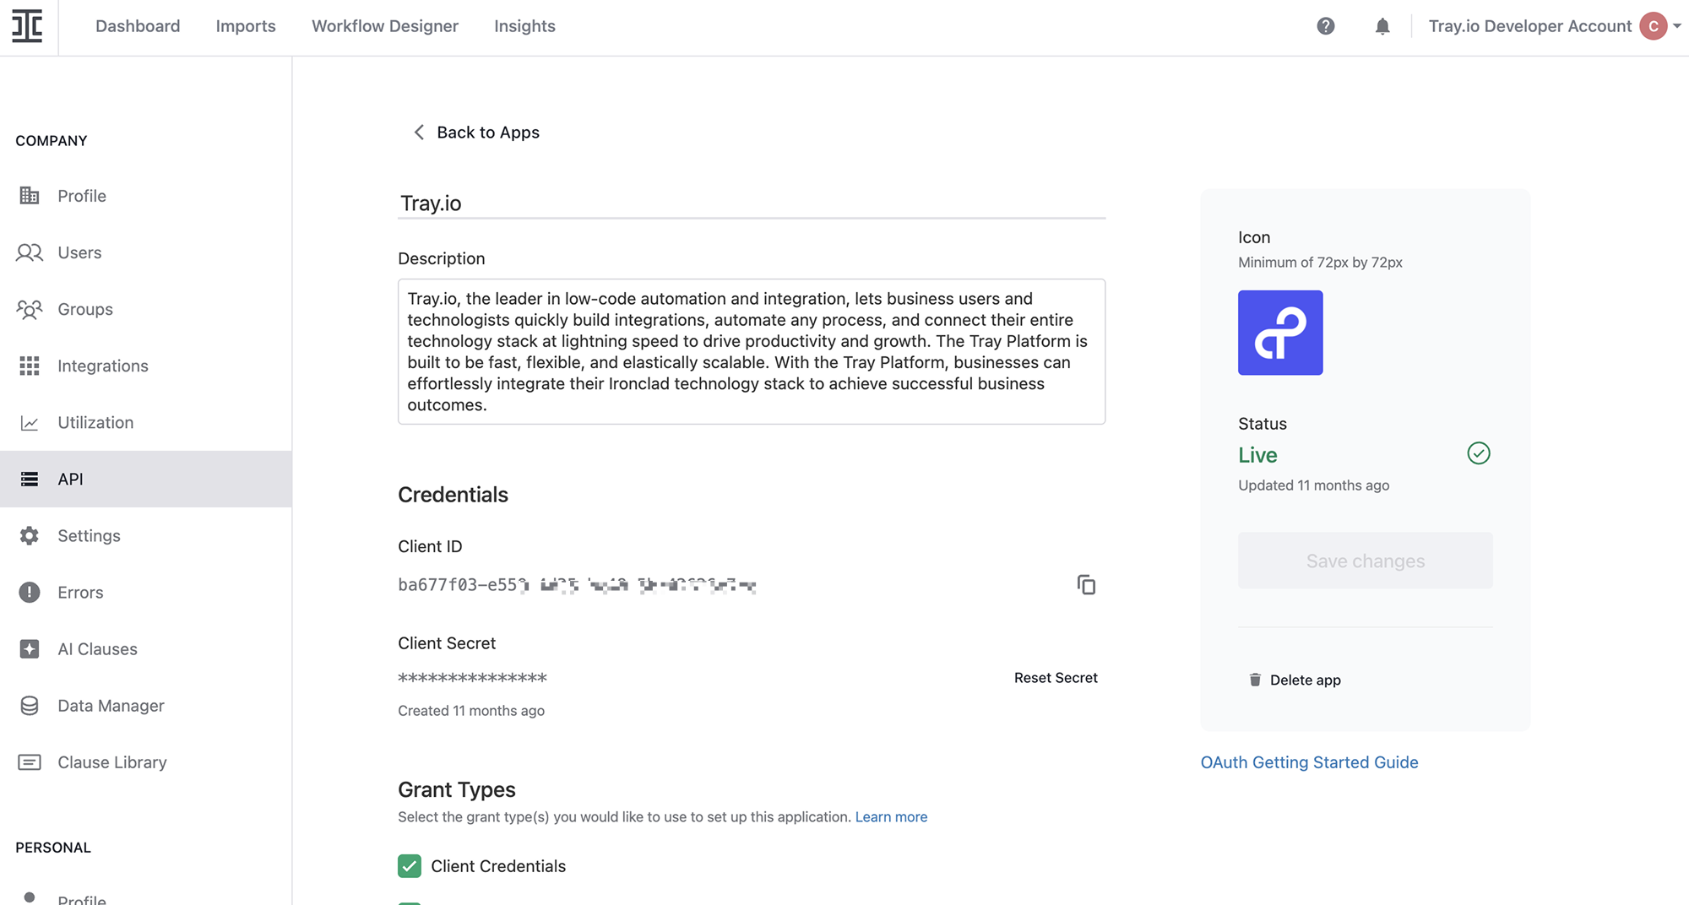1689x905 pixels.
Task: Open the Workflow Designer tab
Action: (385, 26)
